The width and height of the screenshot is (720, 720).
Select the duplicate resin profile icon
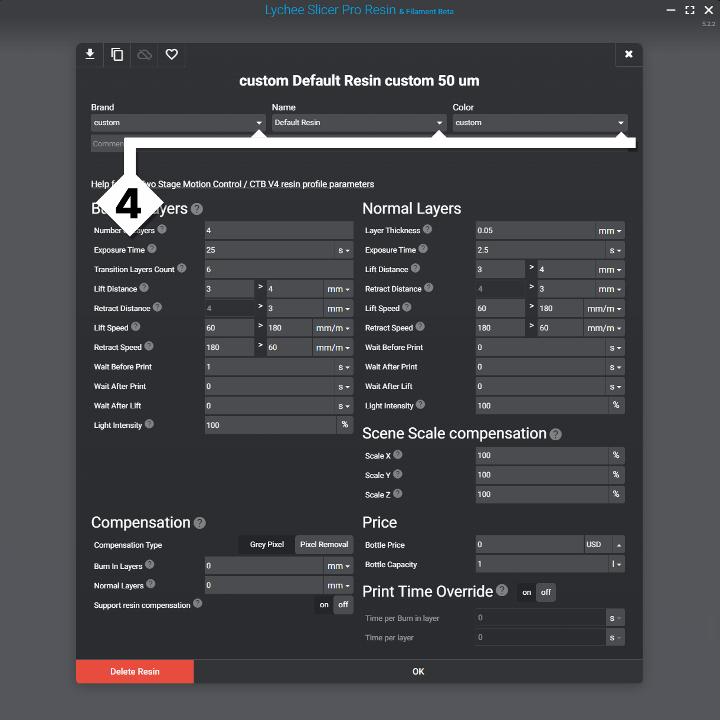[x=117, y=54]
